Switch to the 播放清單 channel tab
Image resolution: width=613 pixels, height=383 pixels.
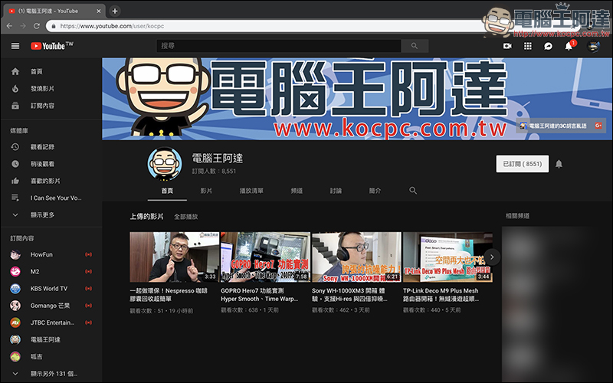click(251, 191)
